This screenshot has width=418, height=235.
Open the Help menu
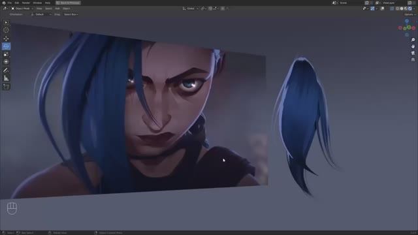[48, 3]
